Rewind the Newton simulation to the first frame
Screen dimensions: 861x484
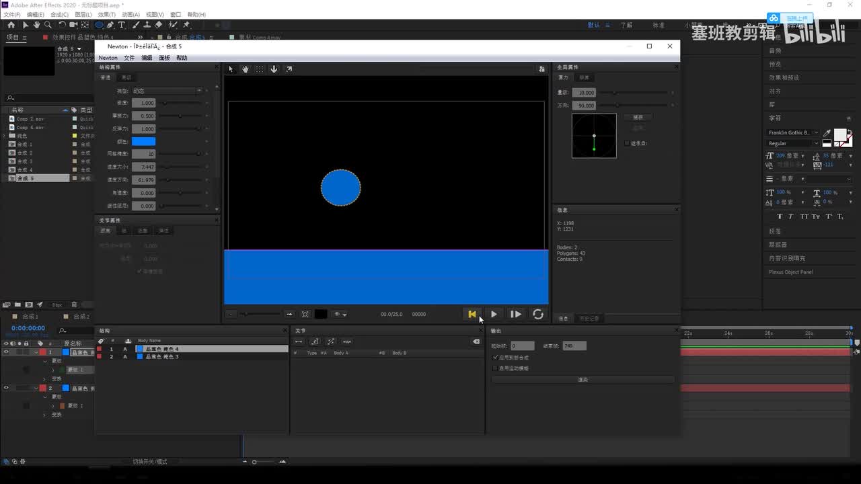tap(472, 314)
